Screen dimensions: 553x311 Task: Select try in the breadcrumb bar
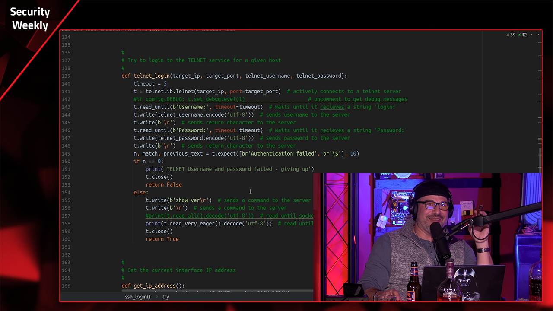[x=166, y=297]
